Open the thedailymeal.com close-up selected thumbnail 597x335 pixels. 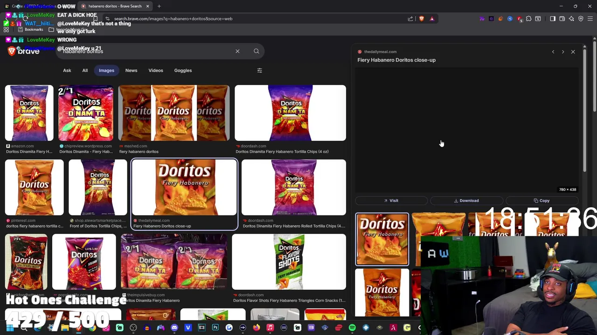point(184,188)
